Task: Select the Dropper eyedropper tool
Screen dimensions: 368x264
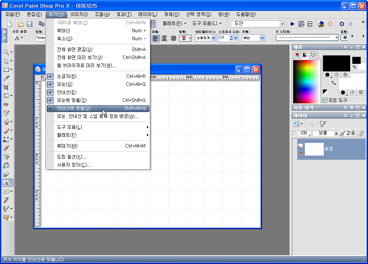Action: 6,78
